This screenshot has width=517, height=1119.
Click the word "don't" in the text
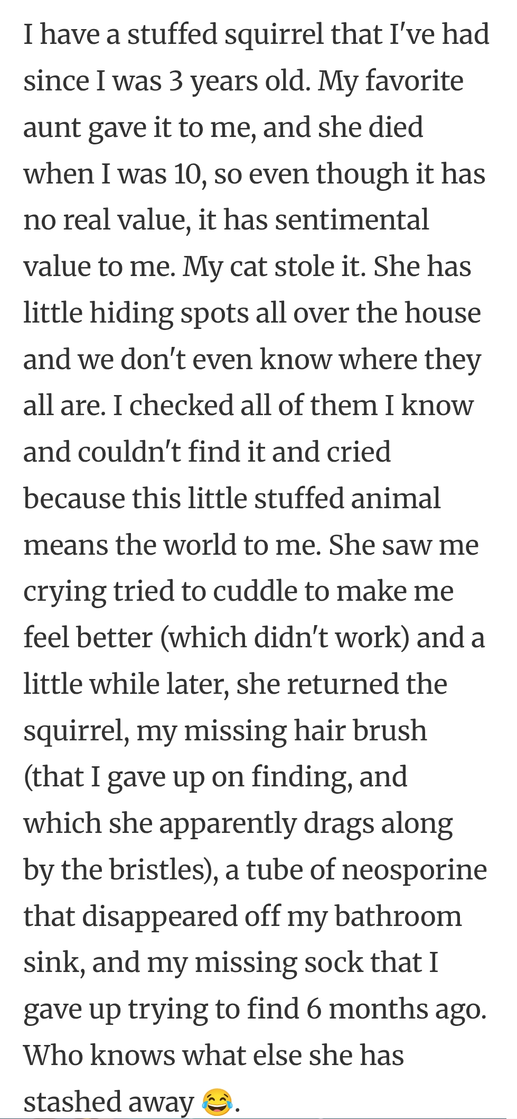pos(153,360)
